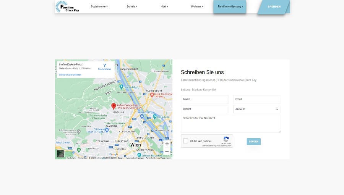
Task: Click the red Stefan-Esders-Platz map pin
Action: pos(114,106)
